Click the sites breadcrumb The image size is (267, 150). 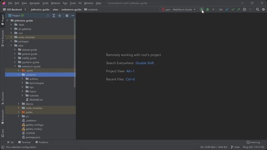55,10
